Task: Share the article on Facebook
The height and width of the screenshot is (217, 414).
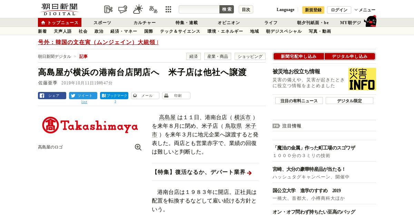Action: click(x=52, y=96)
